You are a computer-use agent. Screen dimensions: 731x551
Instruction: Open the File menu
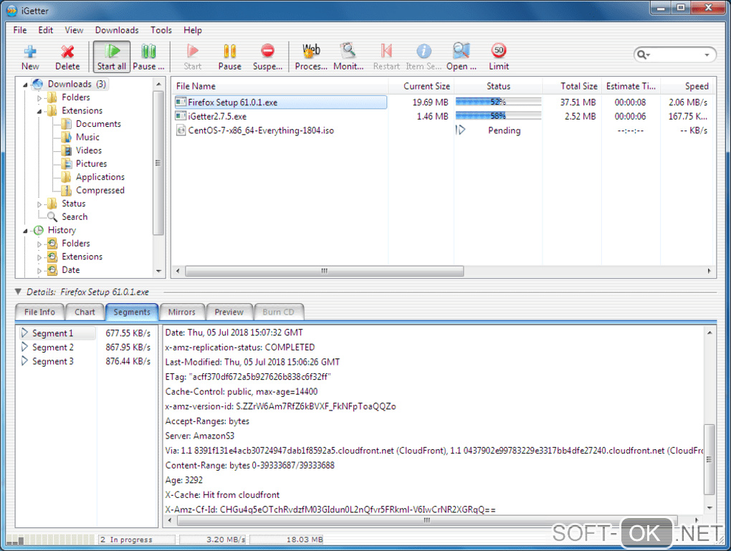point(19,30)
